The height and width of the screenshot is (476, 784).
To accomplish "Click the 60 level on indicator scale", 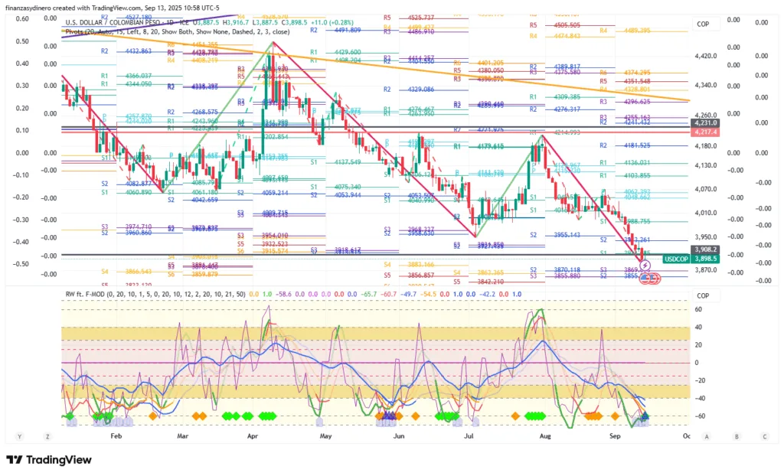I will (x=698, y=309).
